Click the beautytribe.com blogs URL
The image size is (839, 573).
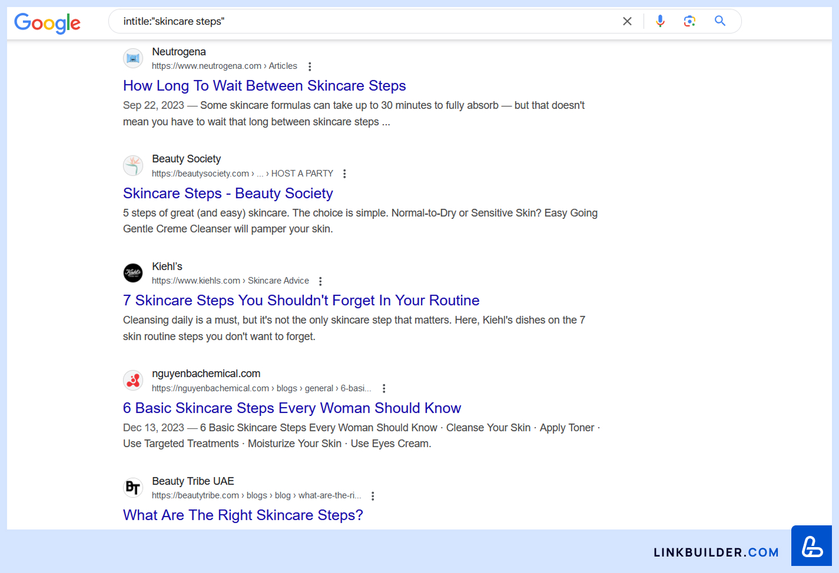tap(257, 495)
